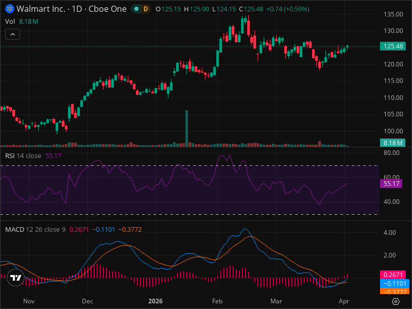
Task: Click the high value H125.90 in header
Action: click(x=197, y=9)
